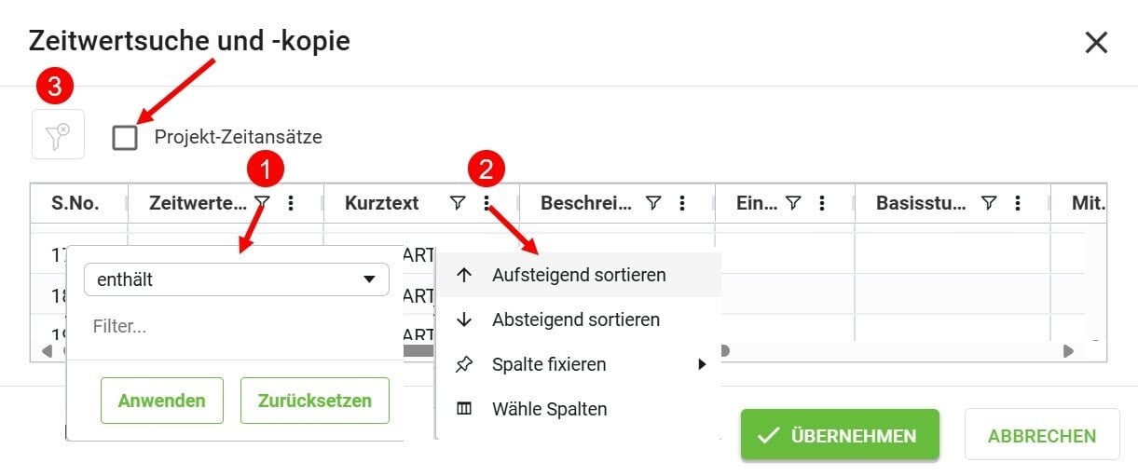Click Zurücksetzen to reset filter
Image resolution: width=1138 pixels, height=476 pixels.
click(x=314, y=401)
